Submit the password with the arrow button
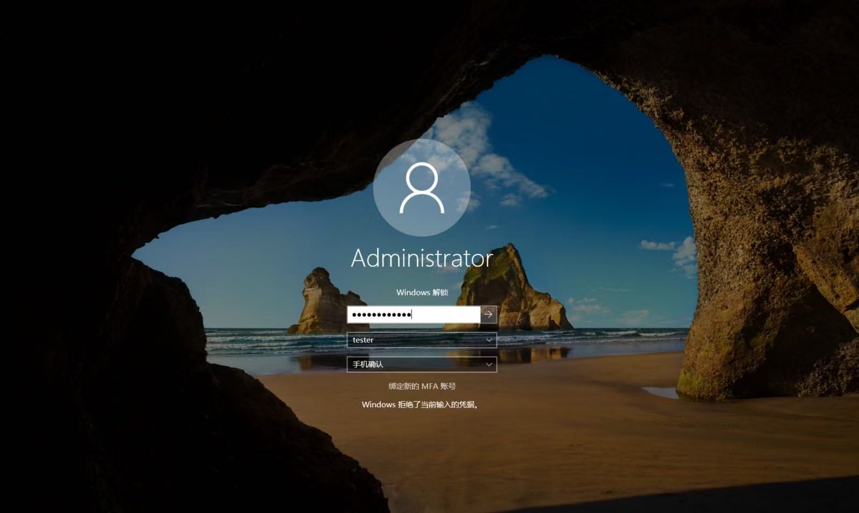Screen dimensions: 859x513 (x=488, y=315)
